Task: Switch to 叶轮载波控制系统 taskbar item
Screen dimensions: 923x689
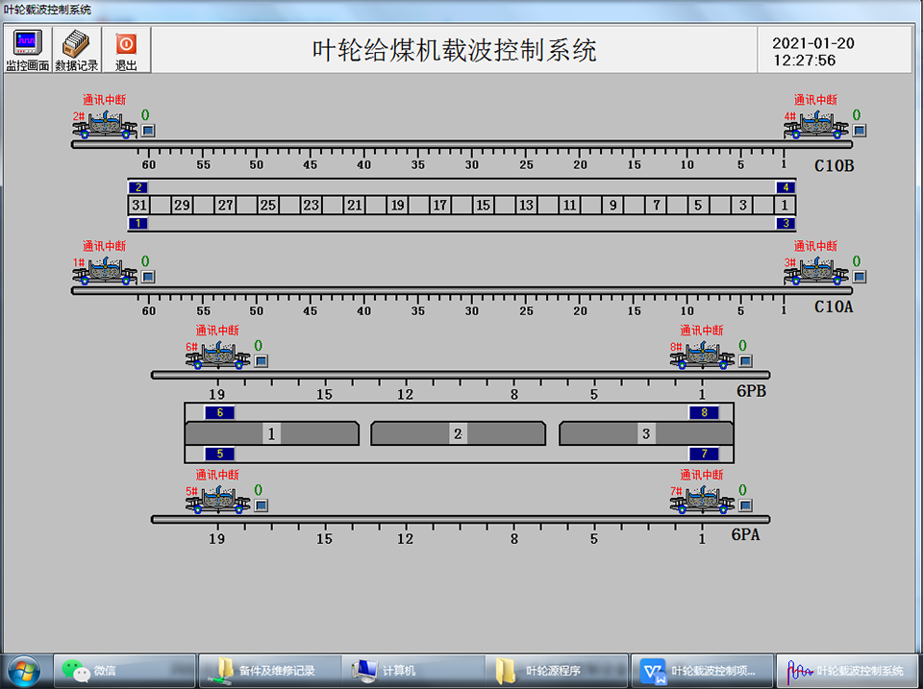Action: pyautogui.click(x=846, y=671)
